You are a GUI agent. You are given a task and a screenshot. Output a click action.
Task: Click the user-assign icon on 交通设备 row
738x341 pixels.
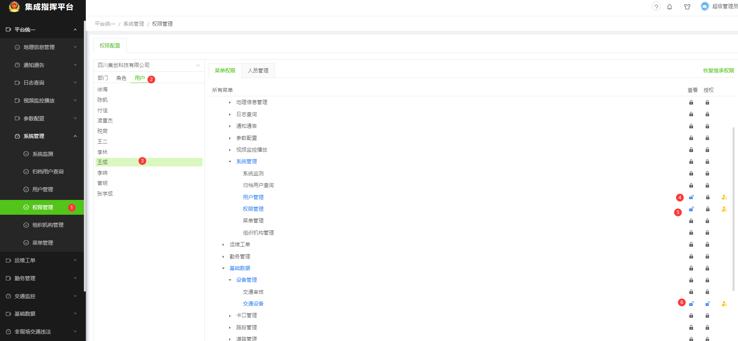click(x=724, y=304)
